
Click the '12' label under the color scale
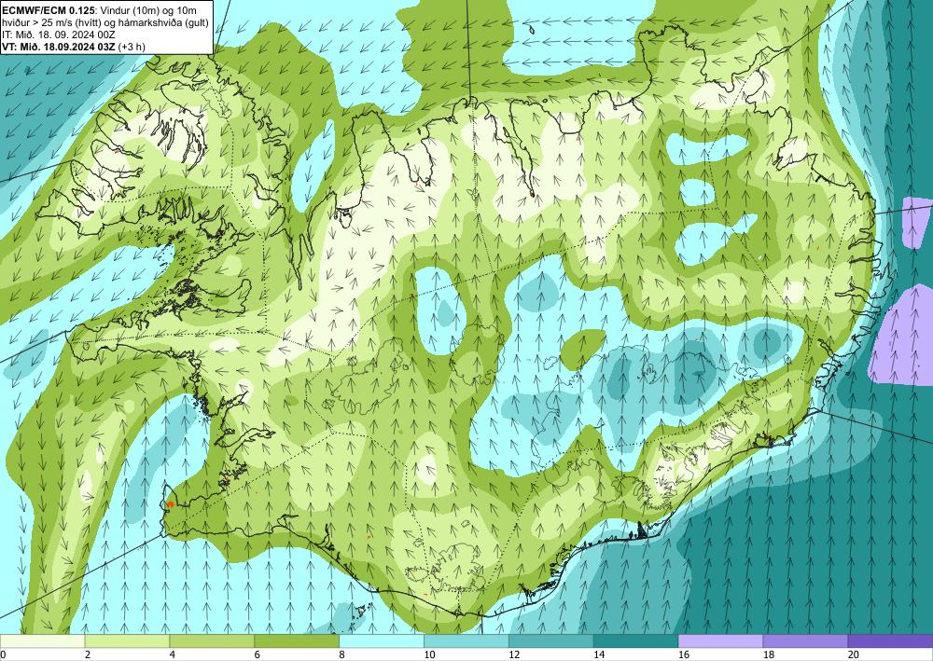514,654
